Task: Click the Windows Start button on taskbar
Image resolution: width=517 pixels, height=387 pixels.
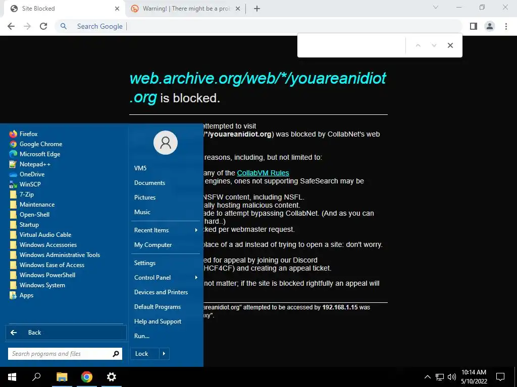Action: tap(12, 377)
